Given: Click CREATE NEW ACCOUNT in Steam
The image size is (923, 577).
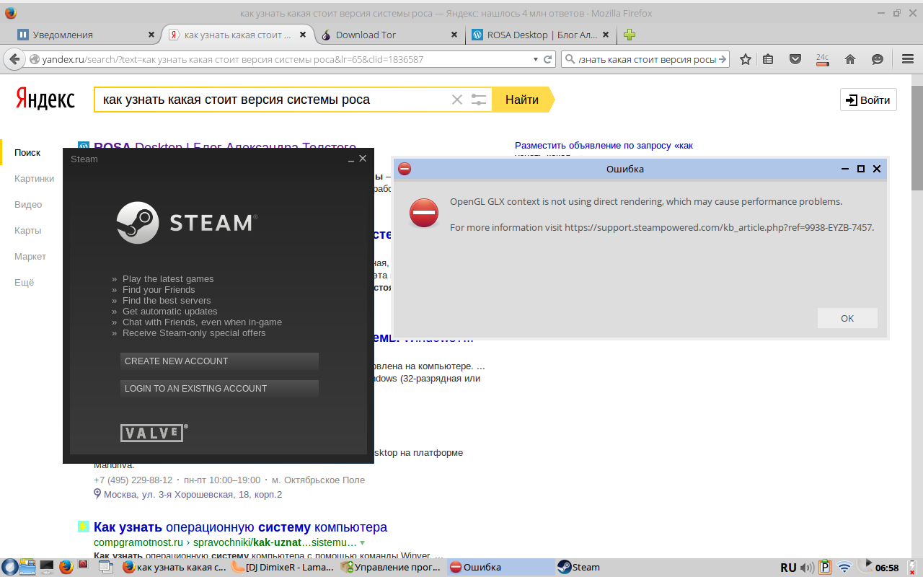Looking at the screenshot, I should click(x=219, y=361).
